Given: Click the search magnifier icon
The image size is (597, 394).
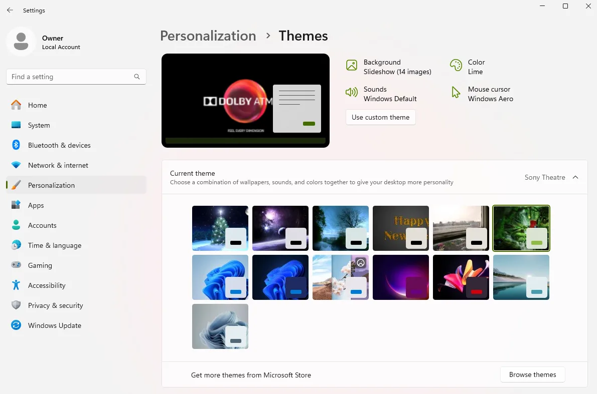Looking at the screenshot, I should point(137,77).
